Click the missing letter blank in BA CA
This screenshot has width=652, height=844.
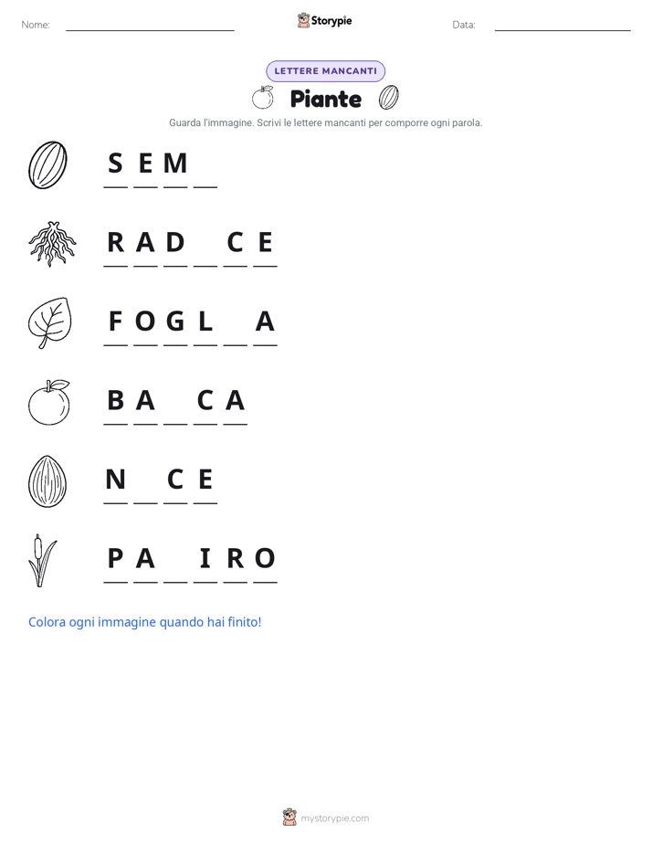pyautogui.click(x=175, y=408)
